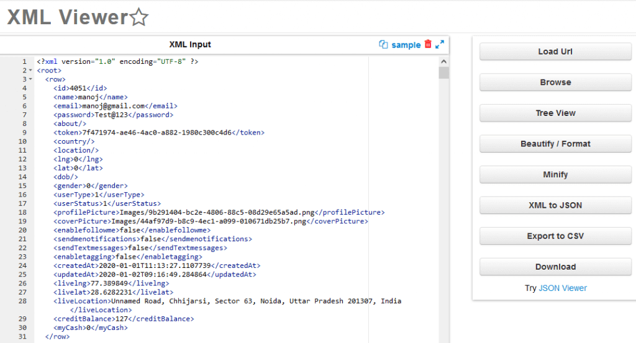This screenshot has width=636, height=343.
Task: Click the xml version declaration line
Action: [x=117, y=61]
